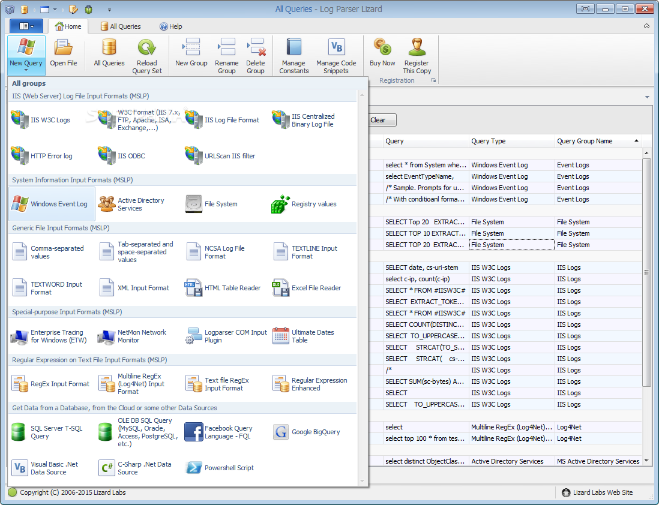Open Manage Constants
Screen dimensions: 659x505
[293, 56]
